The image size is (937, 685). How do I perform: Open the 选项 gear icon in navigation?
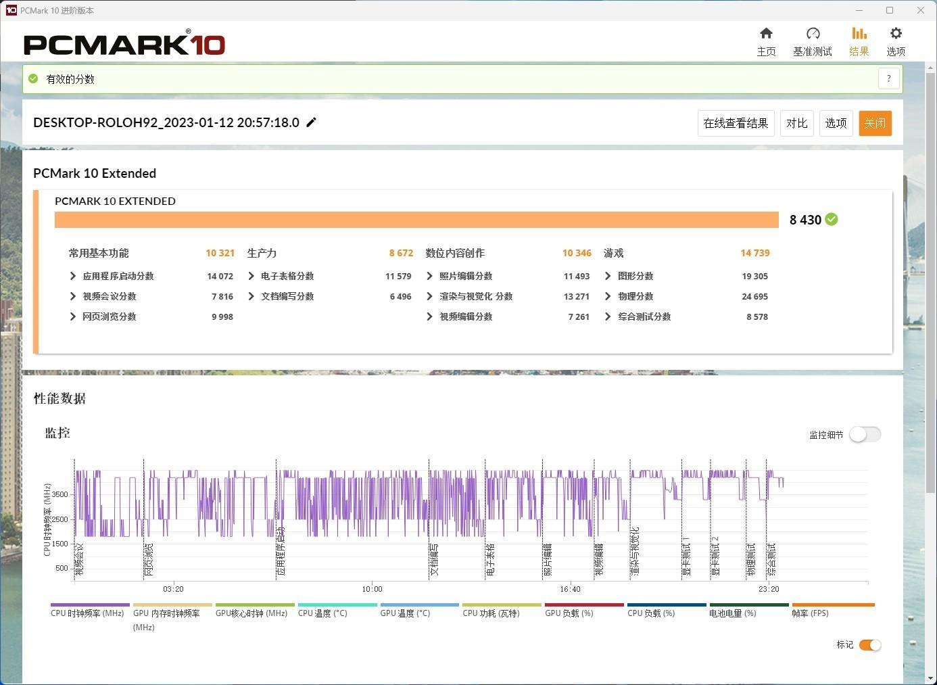pyautogui.click(x=896, y=33)
